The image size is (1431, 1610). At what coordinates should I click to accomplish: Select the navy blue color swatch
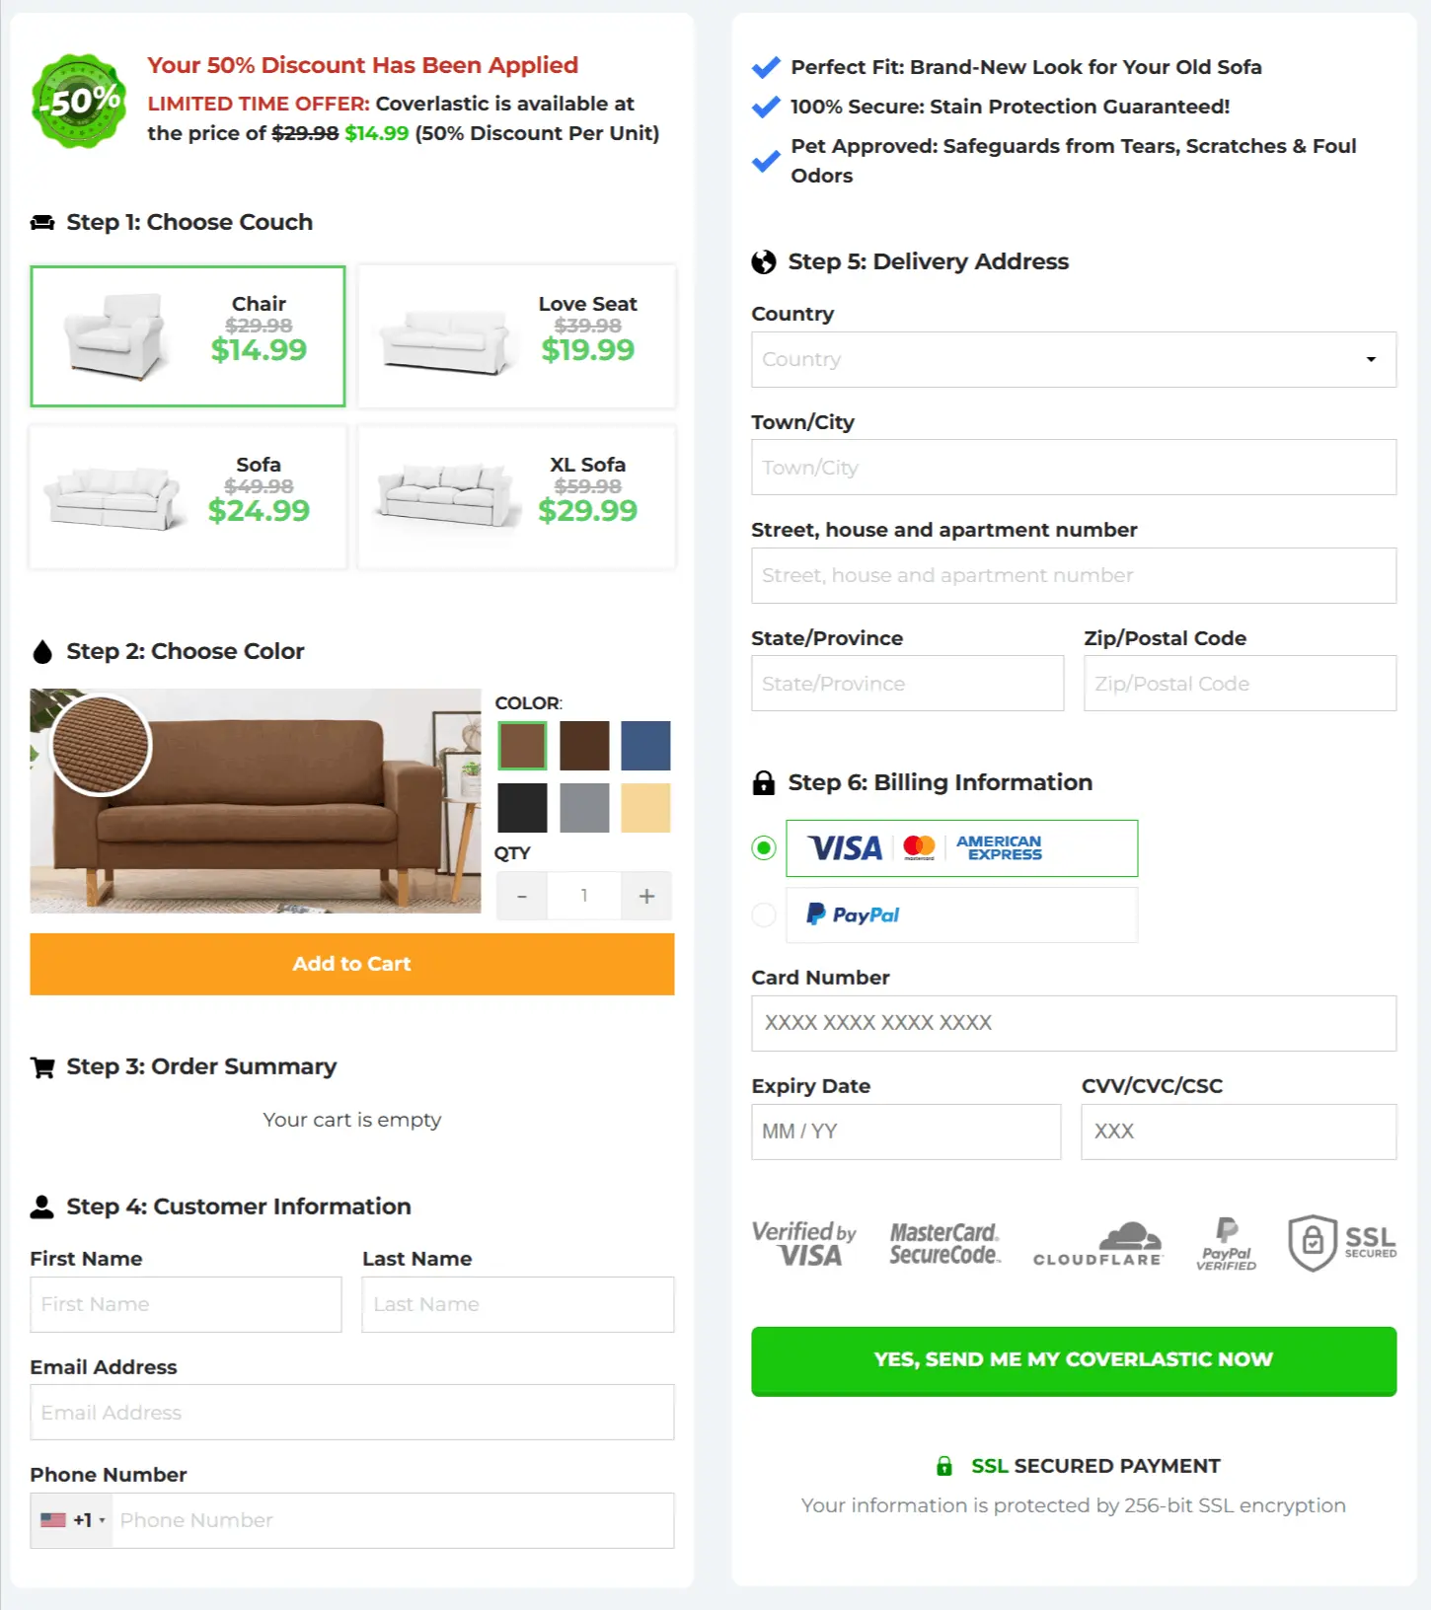click(x=644, y=746)
